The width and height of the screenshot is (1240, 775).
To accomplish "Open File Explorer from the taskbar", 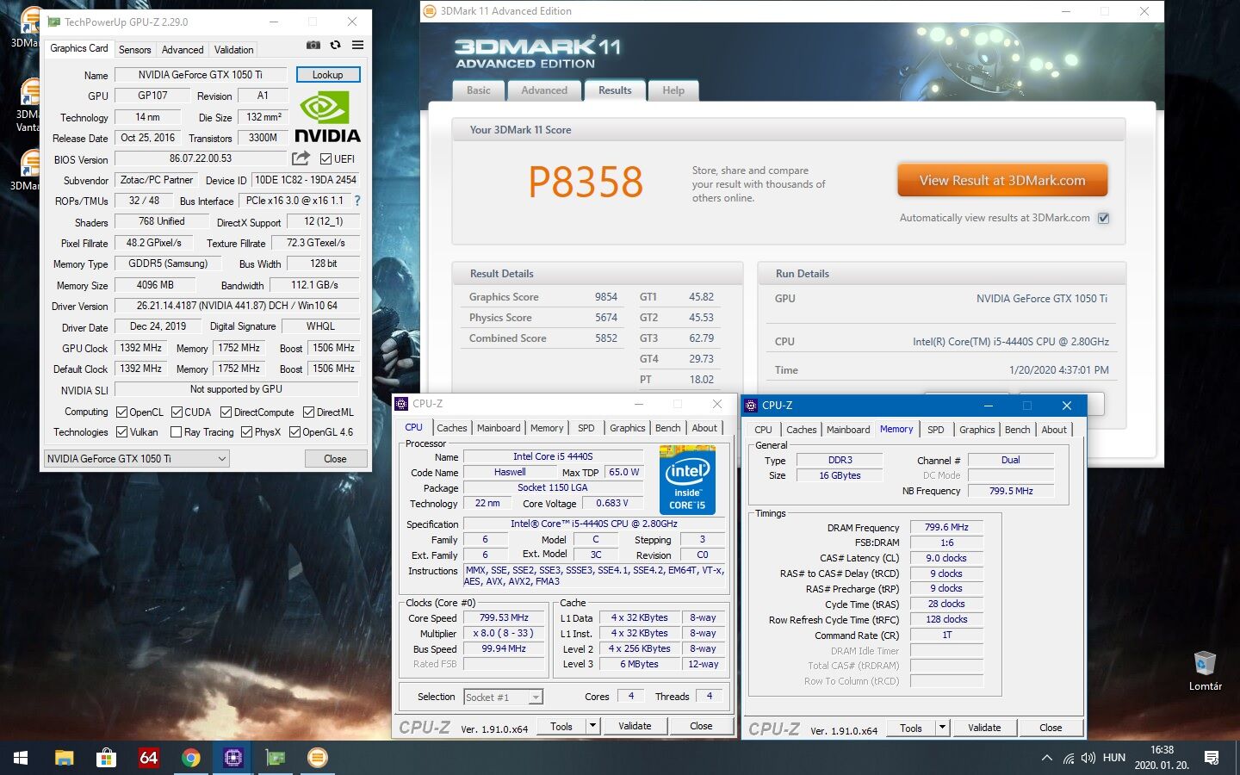I will coord(64,758).
